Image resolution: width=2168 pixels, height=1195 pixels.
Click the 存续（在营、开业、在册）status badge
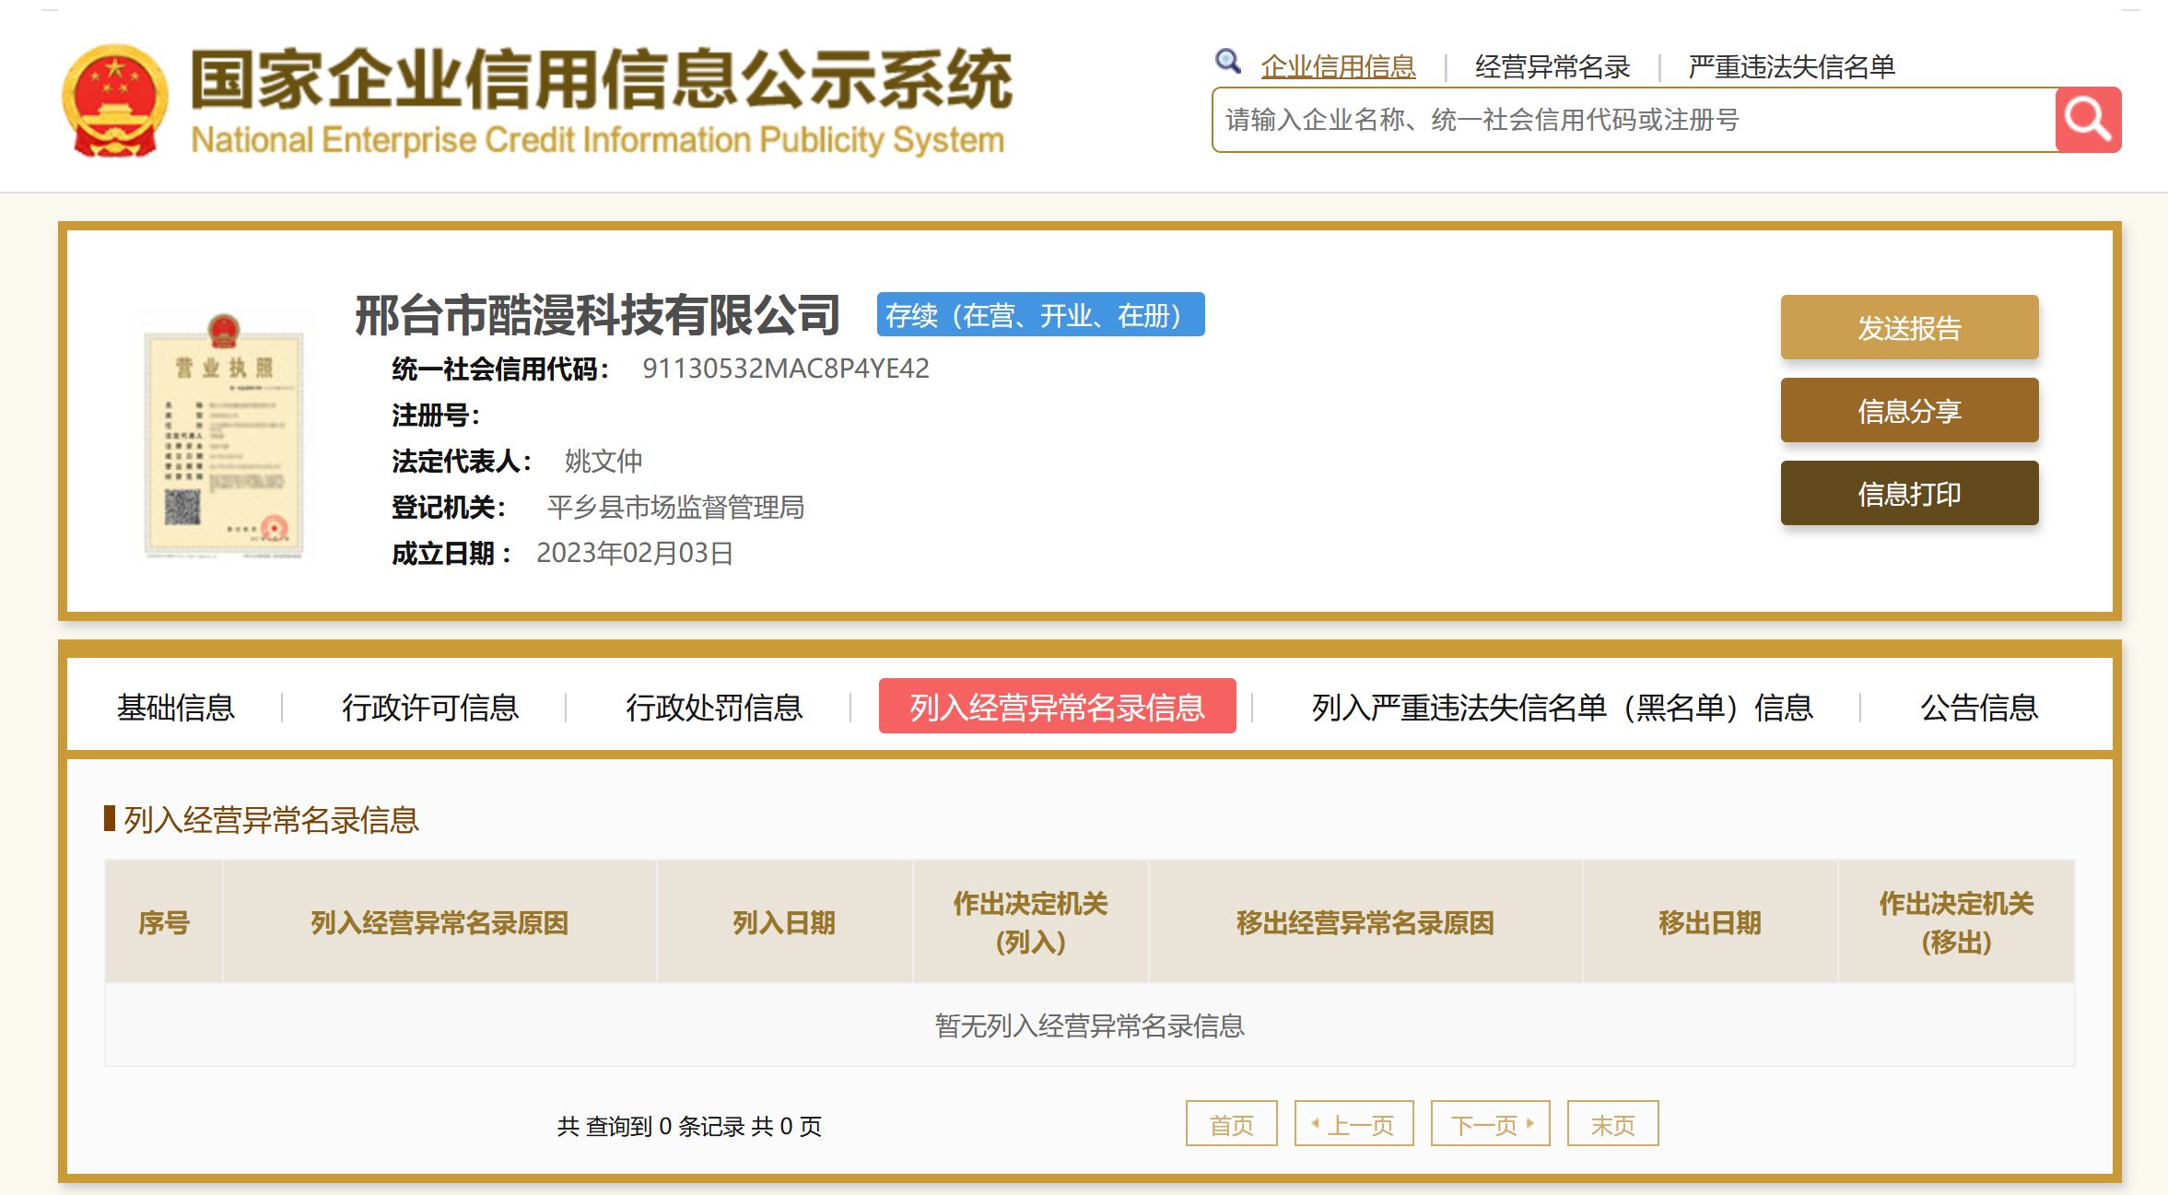click(x=1040, y=315)
